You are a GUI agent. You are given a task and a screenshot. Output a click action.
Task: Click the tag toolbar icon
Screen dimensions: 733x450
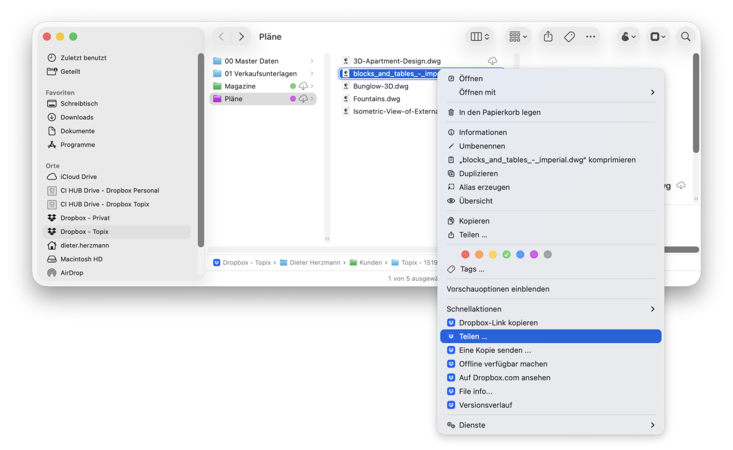click(x=569, y=37)
